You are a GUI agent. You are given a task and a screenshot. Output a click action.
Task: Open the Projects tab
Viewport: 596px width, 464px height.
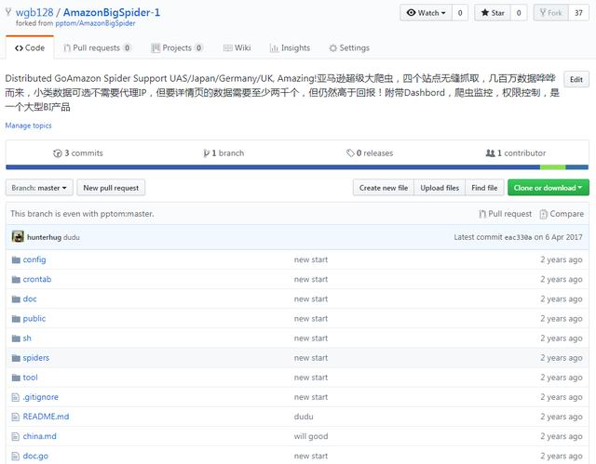(x=177, y=48)
